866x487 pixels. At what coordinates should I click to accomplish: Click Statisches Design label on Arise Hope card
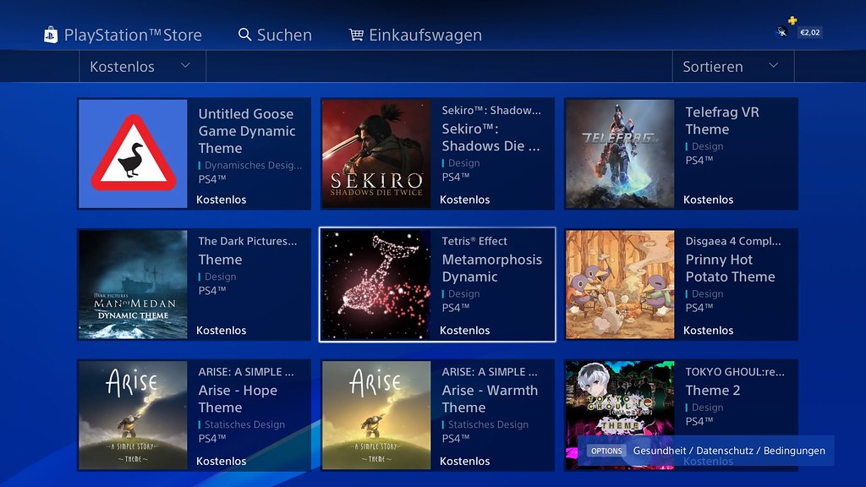[244, 424]
